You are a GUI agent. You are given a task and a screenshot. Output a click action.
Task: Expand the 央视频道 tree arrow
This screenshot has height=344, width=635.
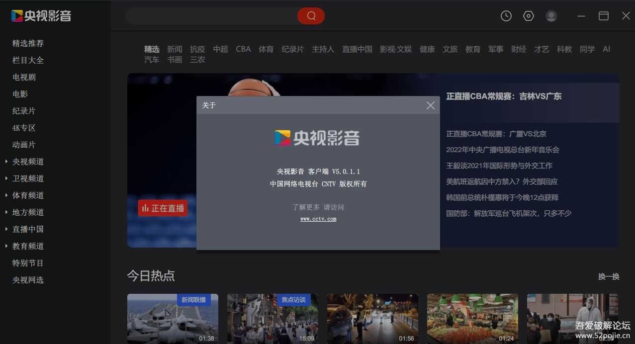[6, 162]
